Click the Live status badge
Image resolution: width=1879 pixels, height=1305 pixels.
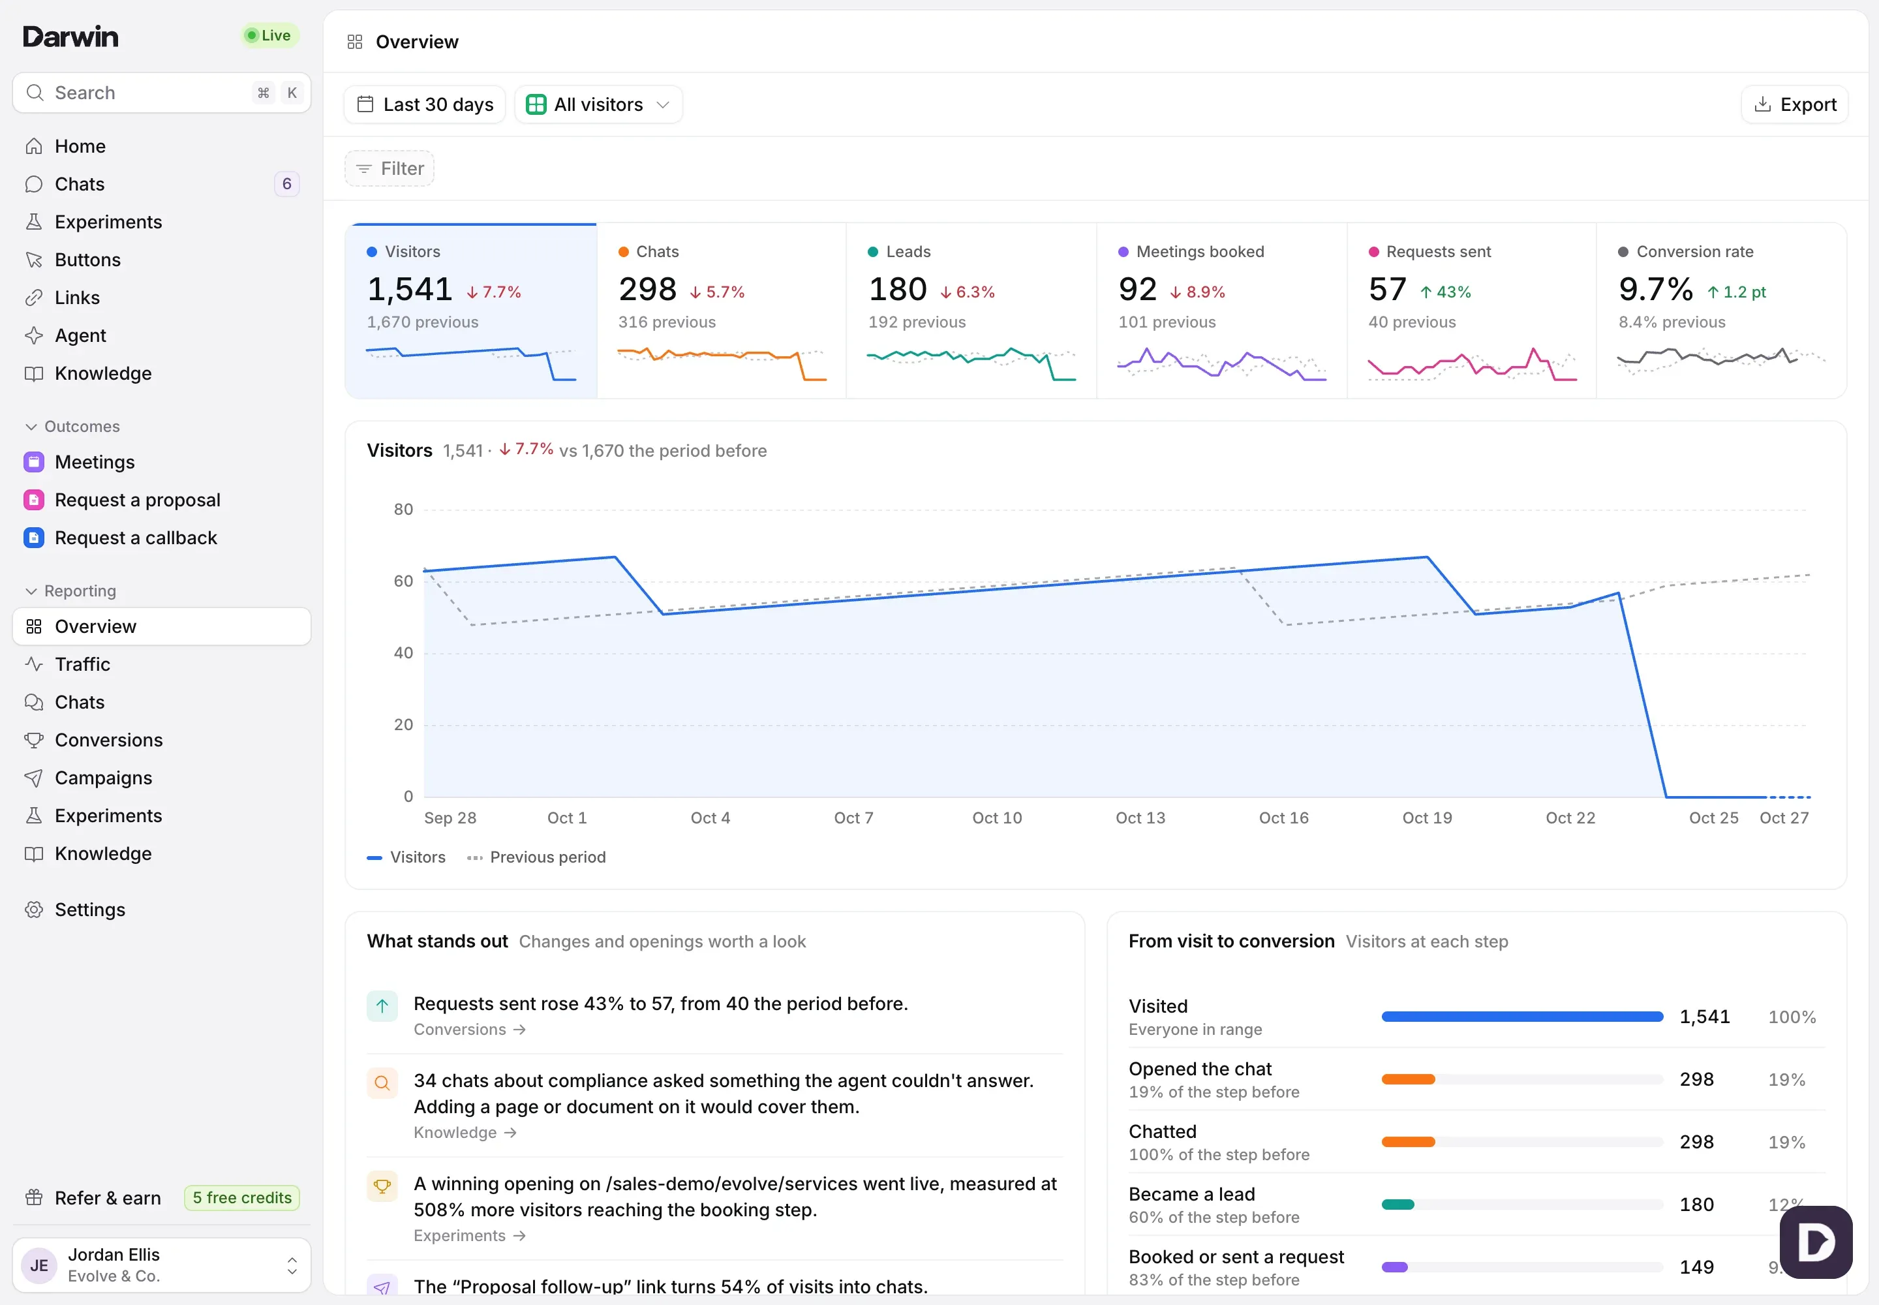tap(269, 35)
